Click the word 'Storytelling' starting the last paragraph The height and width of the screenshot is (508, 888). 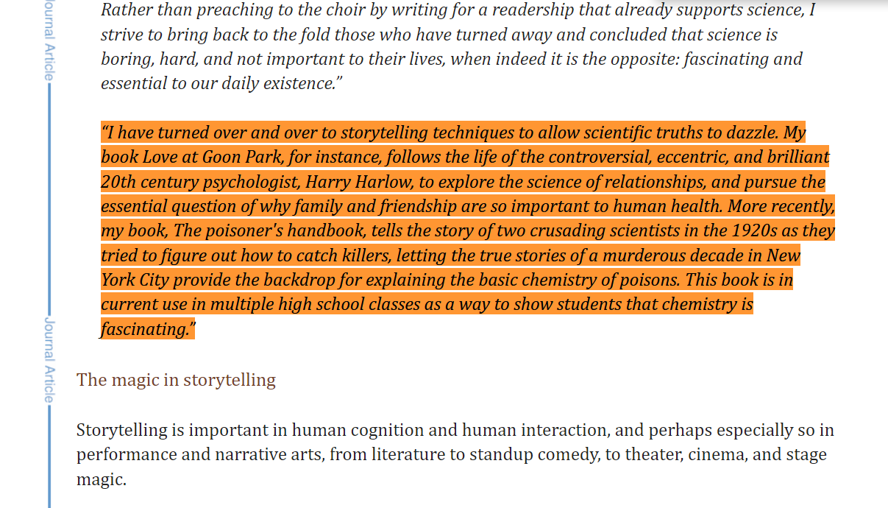pos(130,430)
